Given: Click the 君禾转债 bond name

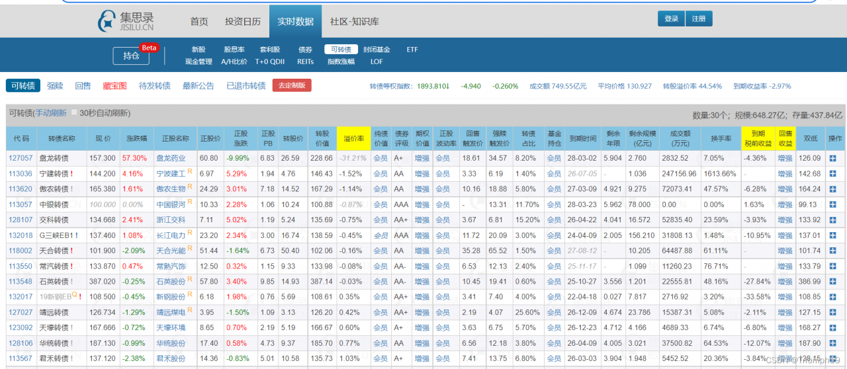Looking at the screenshot, I should point(54,358).
